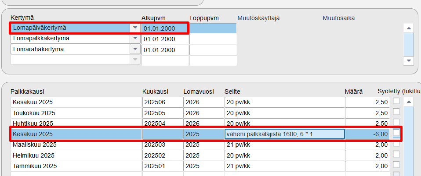Tick Syötetty checkbox for Tammikuu 2025 row

click(x=396, y=165)
